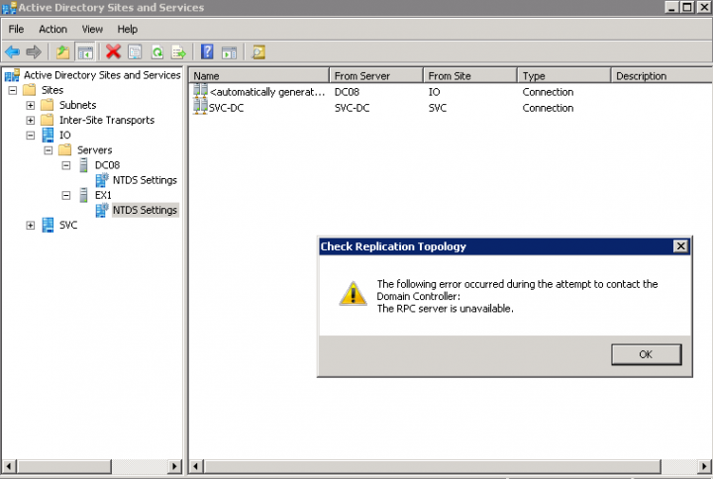The width and height of the screenshot is (713, 479).
Task: Collapse the Sites tree node
Action: (x=13, y=90)
